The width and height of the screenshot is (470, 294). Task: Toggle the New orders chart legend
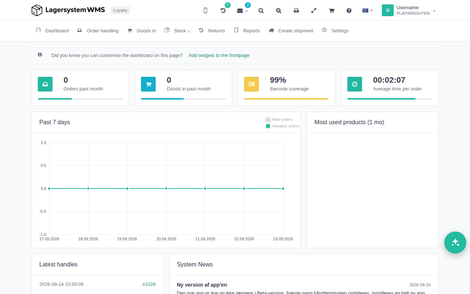point(279,119)
